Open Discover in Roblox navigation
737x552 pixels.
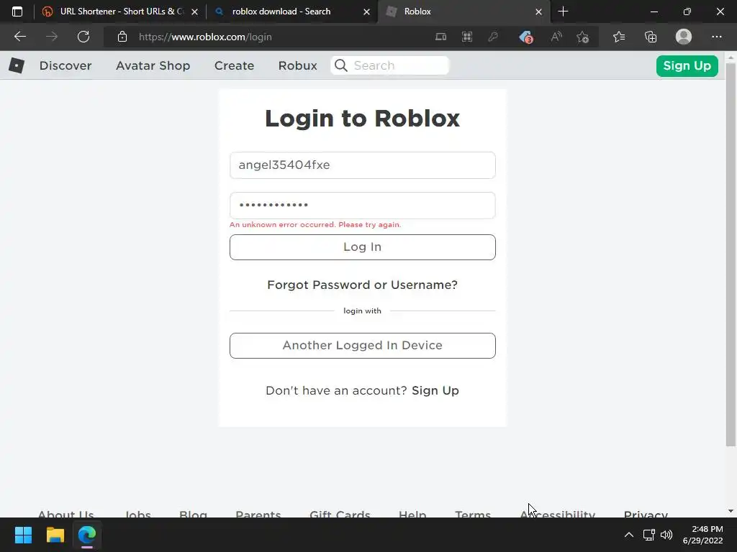tap(65, 65)
